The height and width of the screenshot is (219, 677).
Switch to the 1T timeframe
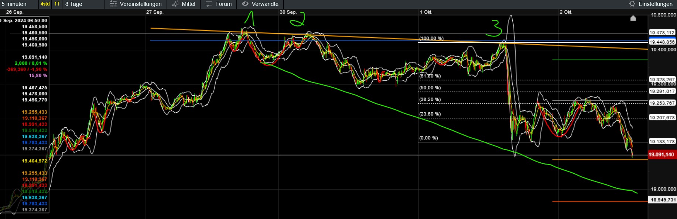tap(57, 4)
